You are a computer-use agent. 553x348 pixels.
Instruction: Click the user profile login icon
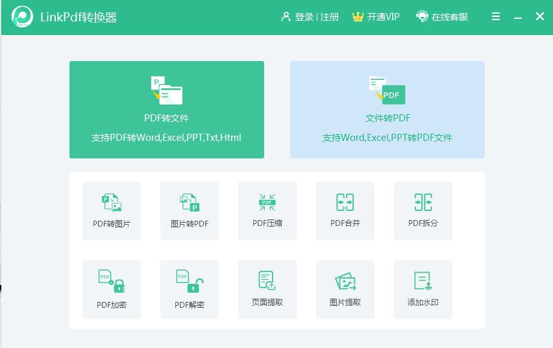click(x=286, y=17)
